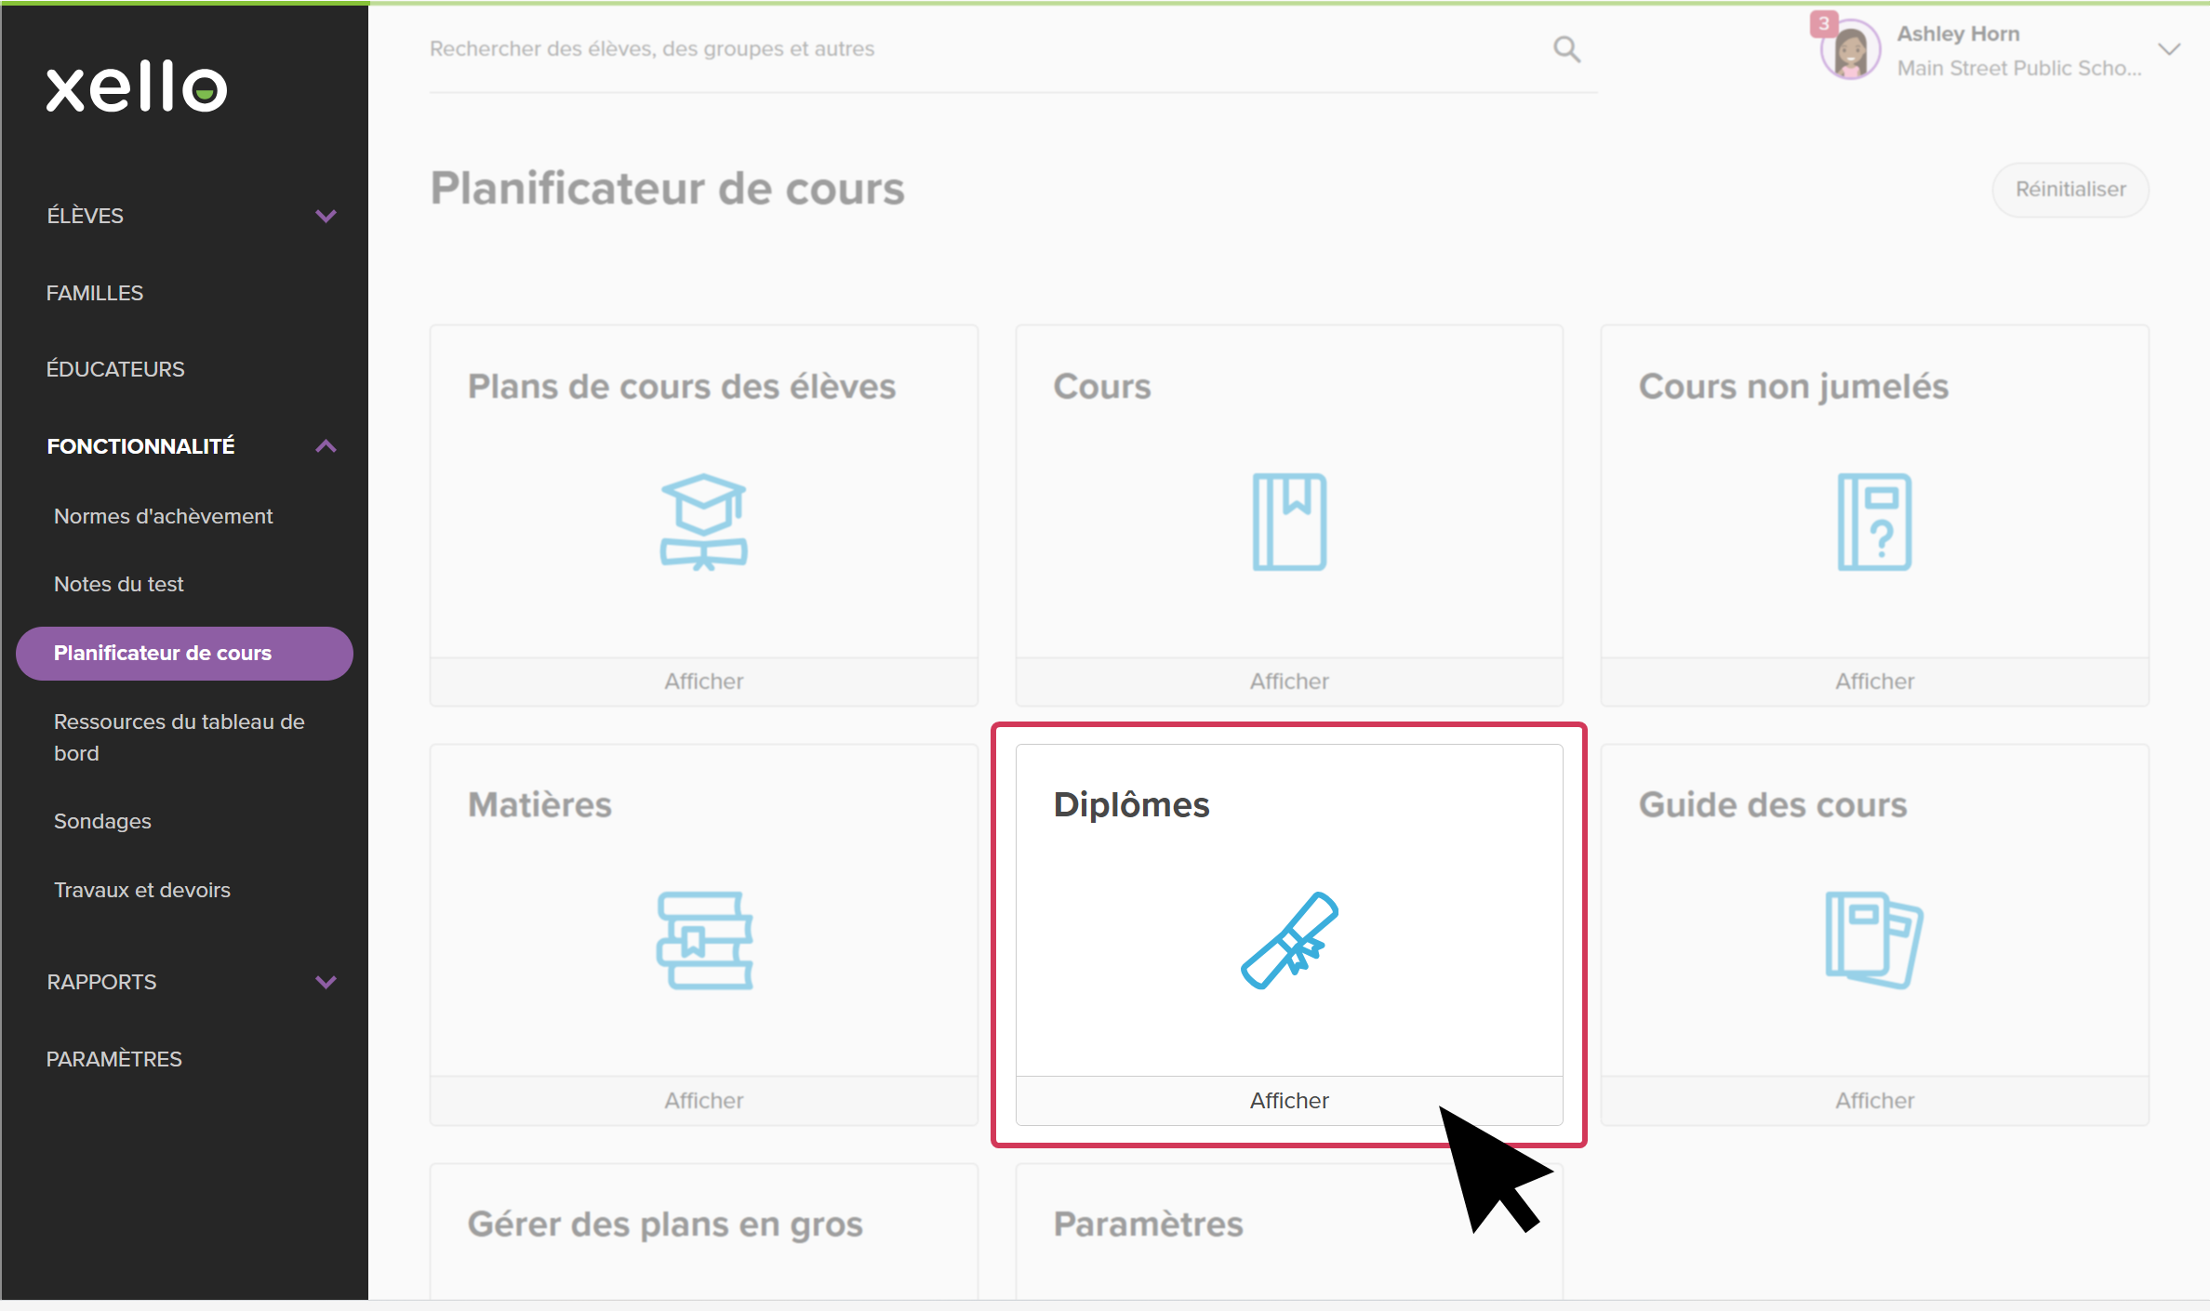Click the Plans de cours des élèves title
Screen dimensions: 2210x1311
tap(682, 386)
